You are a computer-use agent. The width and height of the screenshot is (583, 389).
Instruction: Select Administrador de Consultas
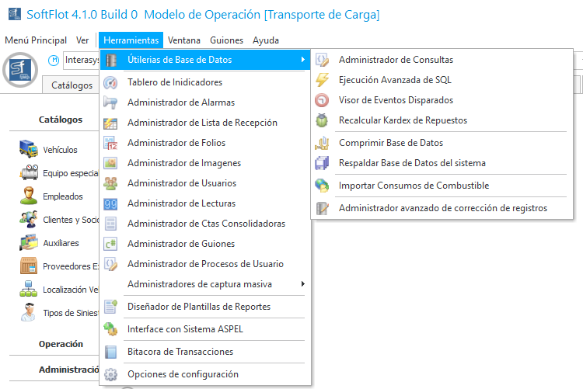click(x=396, y=60)
